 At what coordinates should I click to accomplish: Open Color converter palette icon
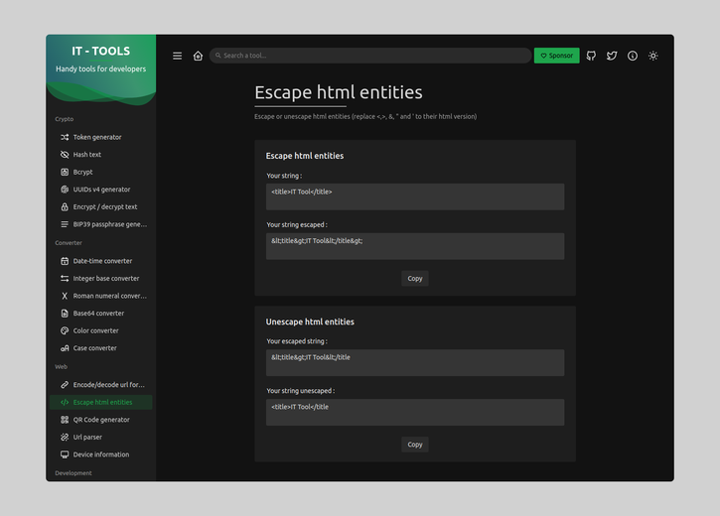[65, 330]
